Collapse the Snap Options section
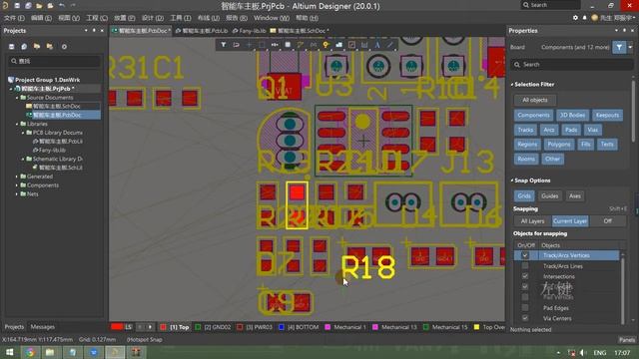639x359 pixels. (512, 180)
